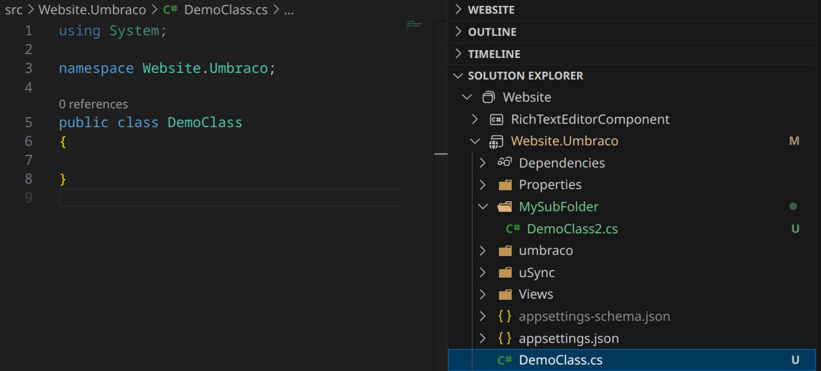Click the Properties folder icon

505,185
